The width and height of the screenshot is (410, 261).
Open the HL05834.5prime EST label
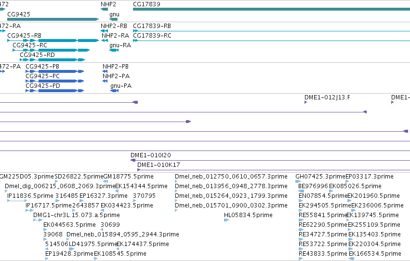point(249,215)
